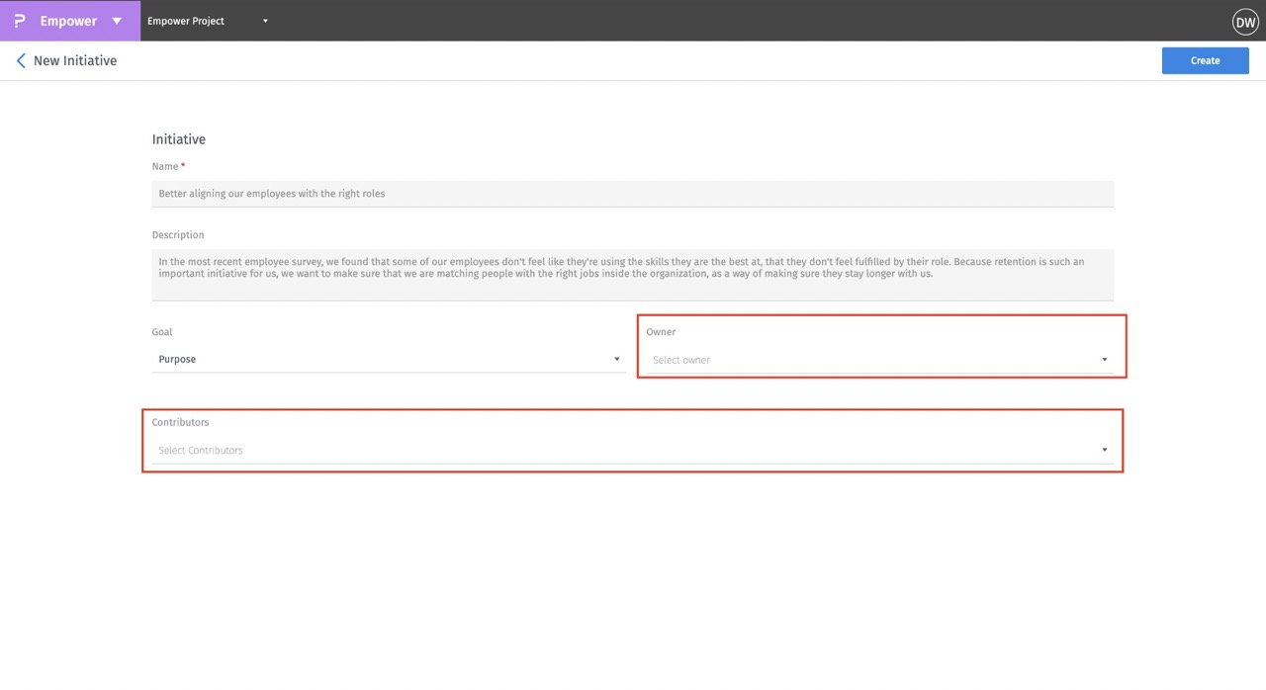This screenshot has width=1266, height=690.
Task: Click the back arrow beside New Initiative
Action: (x=21, y=60)
